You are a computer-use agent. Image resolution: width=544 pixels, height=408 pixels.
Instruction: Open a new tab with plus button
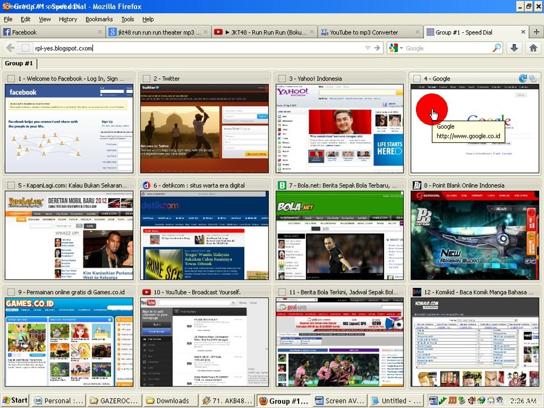pyautogui.click(x=536, y=32)
